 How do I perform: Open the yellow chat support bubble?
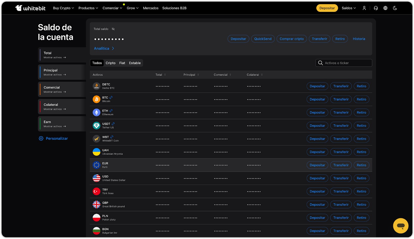click(401, 226)
